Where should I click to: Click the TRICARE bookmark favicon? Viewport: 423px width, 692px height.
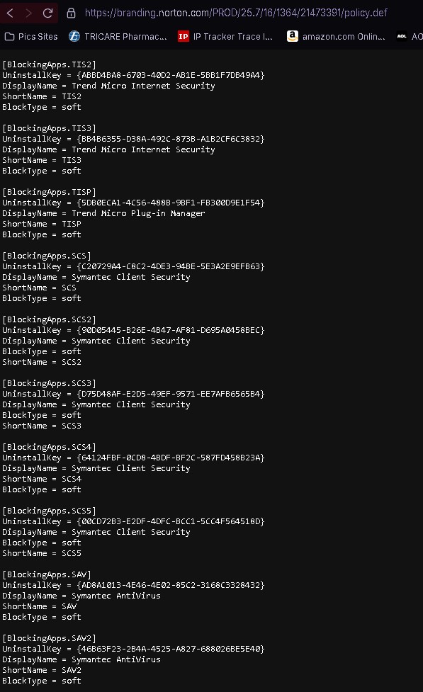point(74,37)
